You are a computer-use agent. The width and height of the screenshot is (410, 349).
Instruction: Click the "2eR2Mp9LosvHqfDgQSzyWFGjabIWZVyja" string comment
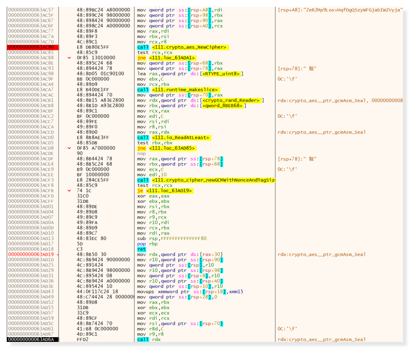click(x=340, y=9)
